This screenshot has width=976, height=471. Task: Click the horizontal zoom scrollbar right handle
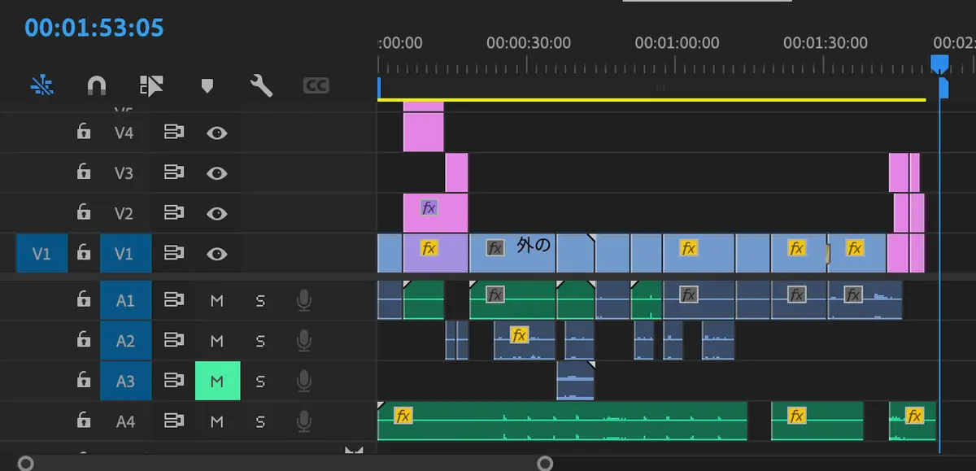[x=545, y=464]
